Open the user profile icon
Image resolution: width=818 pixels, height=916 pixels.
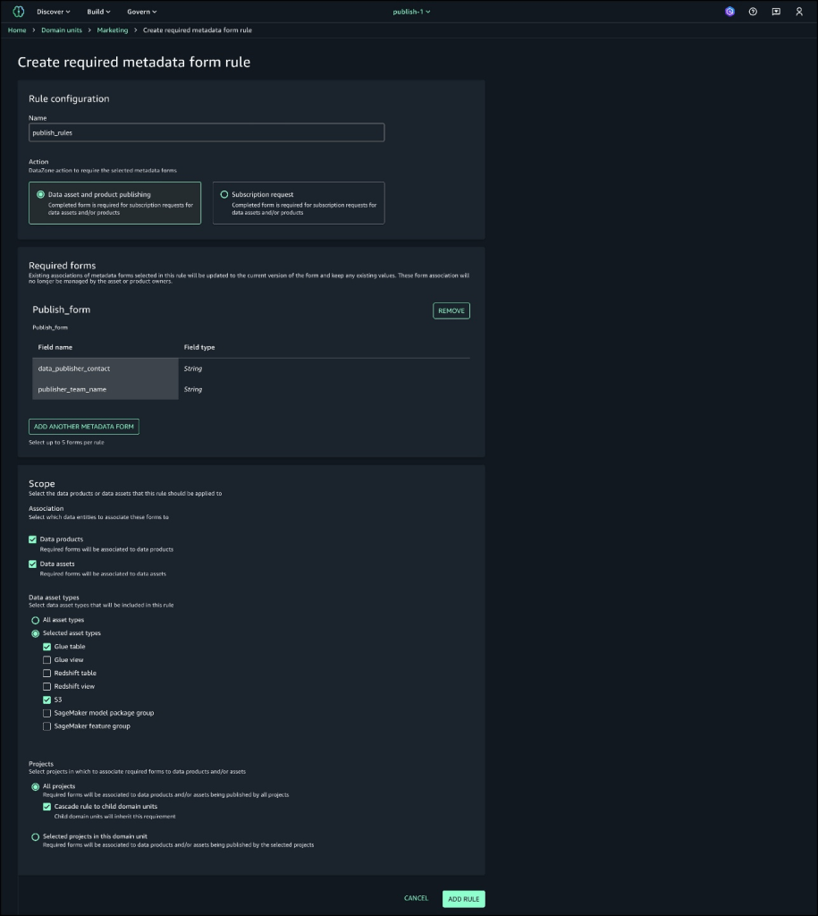click(x=799, y=12)
